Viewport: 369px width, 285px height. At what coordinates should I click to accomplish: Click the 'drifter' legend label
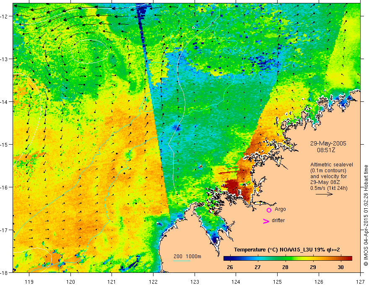tap(278, 220)
